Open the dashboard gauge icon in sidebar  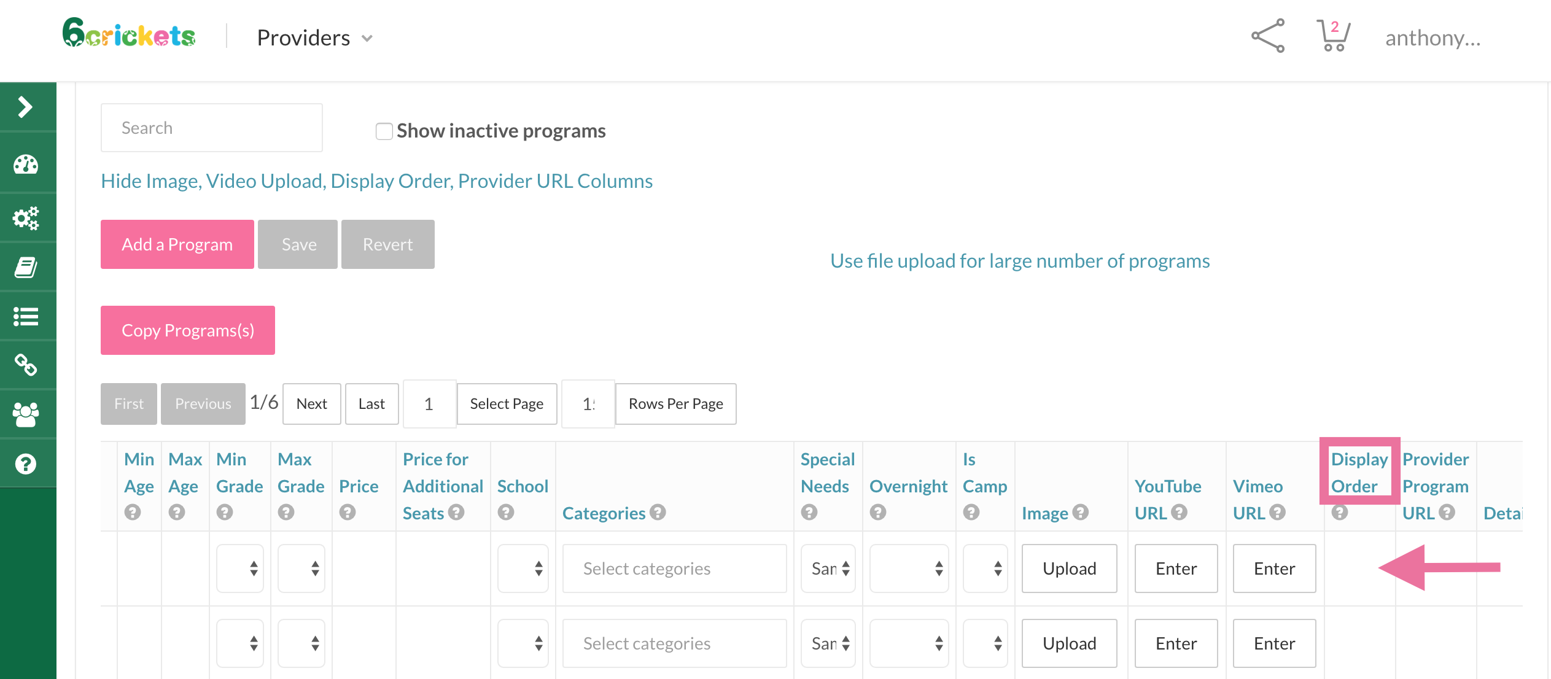click(x=26, y=165)
